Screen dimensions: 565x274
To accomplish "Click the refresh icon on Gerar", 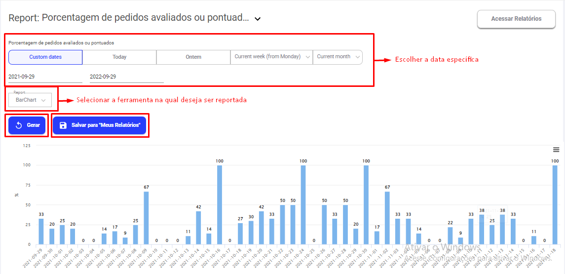I will [19, 125].
